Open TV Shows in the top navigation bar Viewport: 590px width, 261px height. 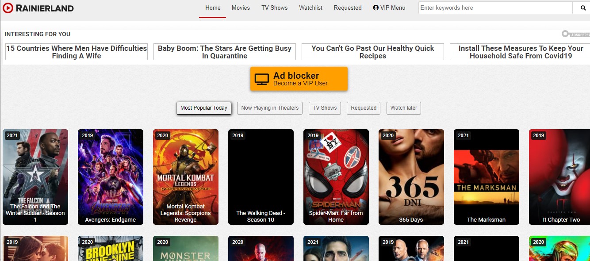[x=274, y=8]
